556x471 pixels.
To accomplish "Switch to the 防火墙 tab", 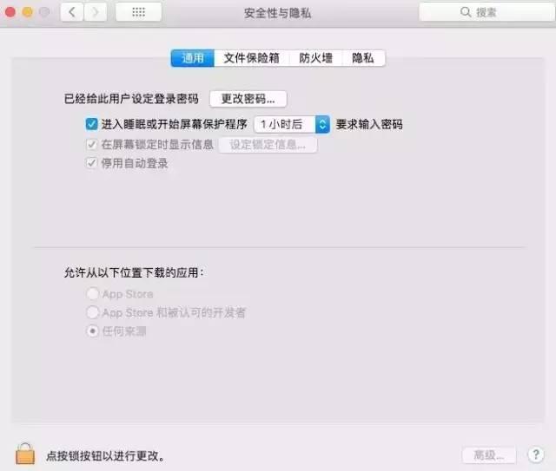I will 316,58.
